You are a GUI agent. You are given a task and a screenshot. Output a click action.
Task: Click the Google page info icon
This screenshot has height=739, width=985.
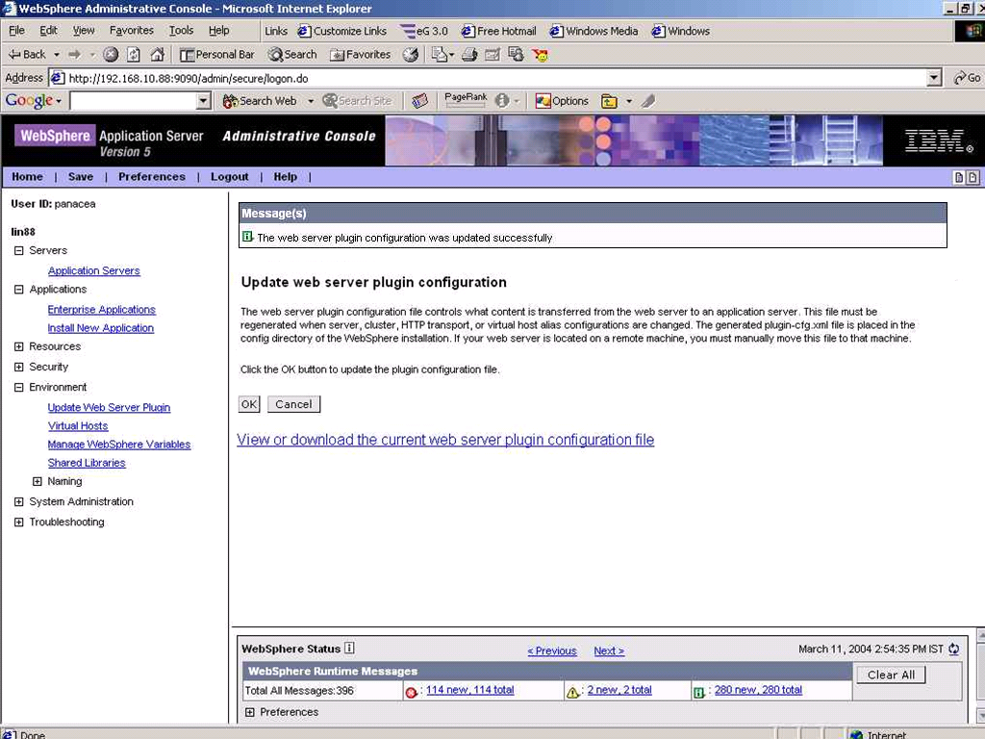pyautogui.click(x=502, y=100)
